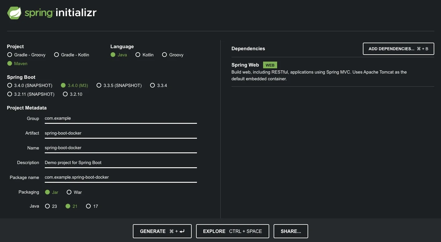
Task: Select Gradle - Groovy project type
Action: 10,55
